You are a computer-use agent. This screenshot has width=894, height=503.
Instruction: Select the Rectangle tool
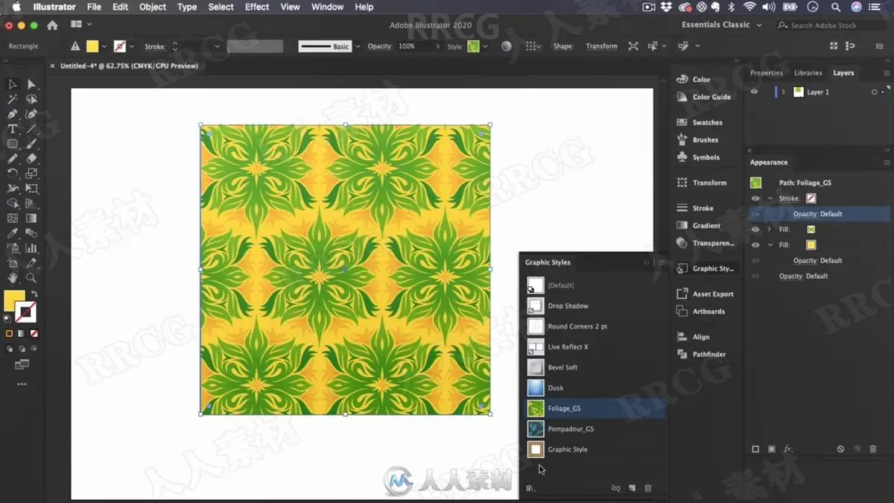click(x=13, y=144)
